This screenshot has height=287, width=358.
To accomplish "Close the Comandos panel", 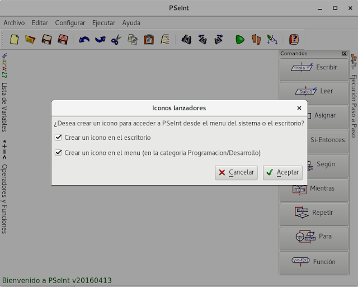I will click(x=345, y=53).
